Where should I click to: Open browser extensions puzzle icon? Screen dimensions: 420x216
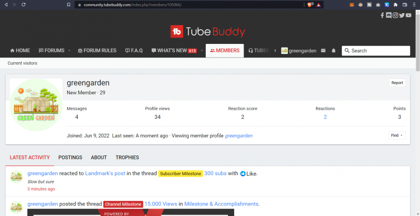[395, 5]
